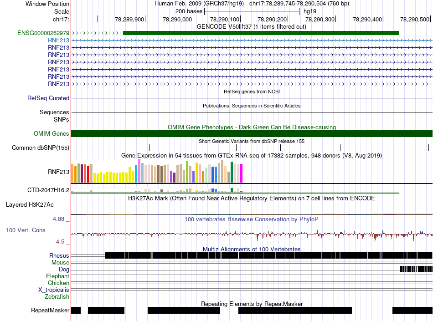Viewport: 433px width, 321px height.
Task: Select the Chicken alignment row label
Action: (x=58, y=283)
